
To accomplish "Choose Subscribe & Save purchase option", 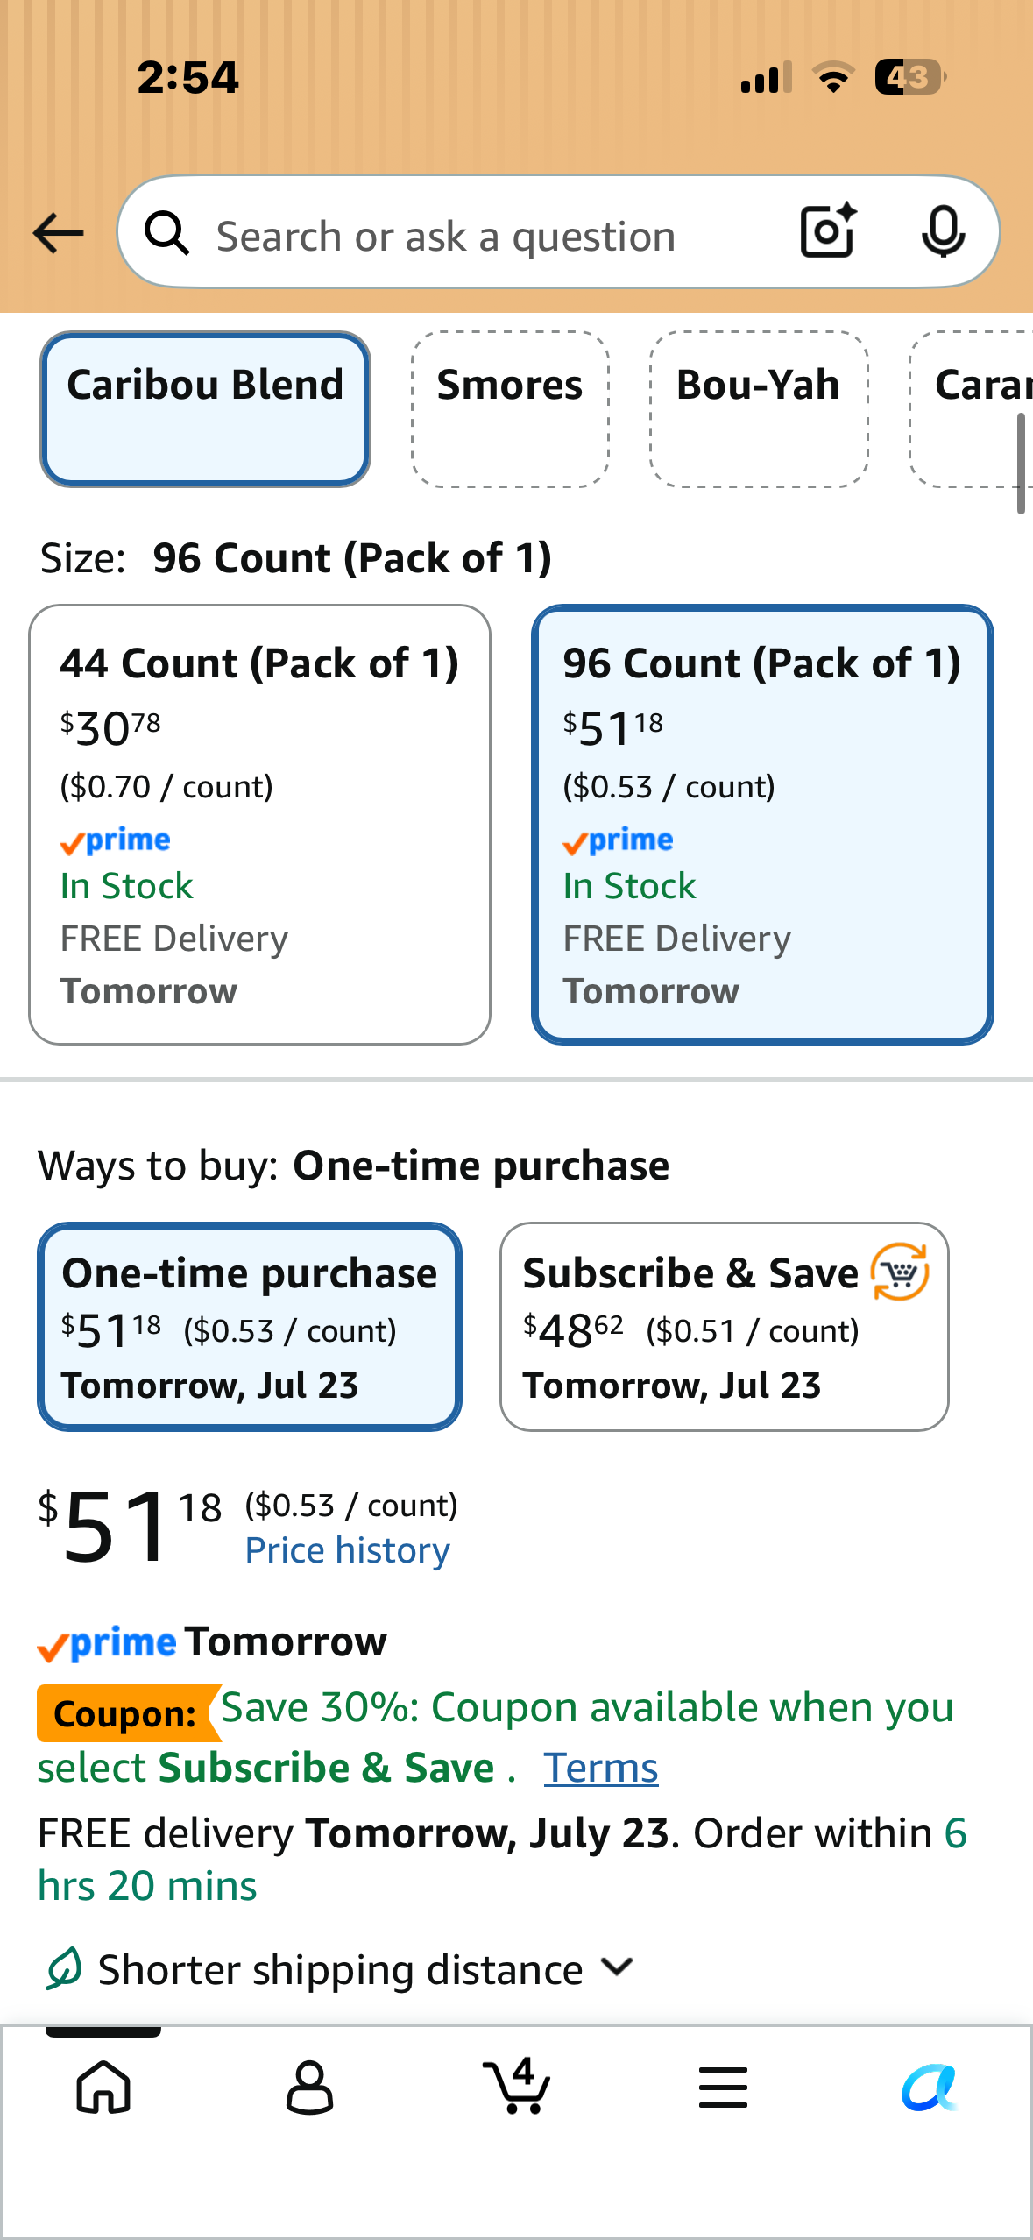I will point(724,1326).
